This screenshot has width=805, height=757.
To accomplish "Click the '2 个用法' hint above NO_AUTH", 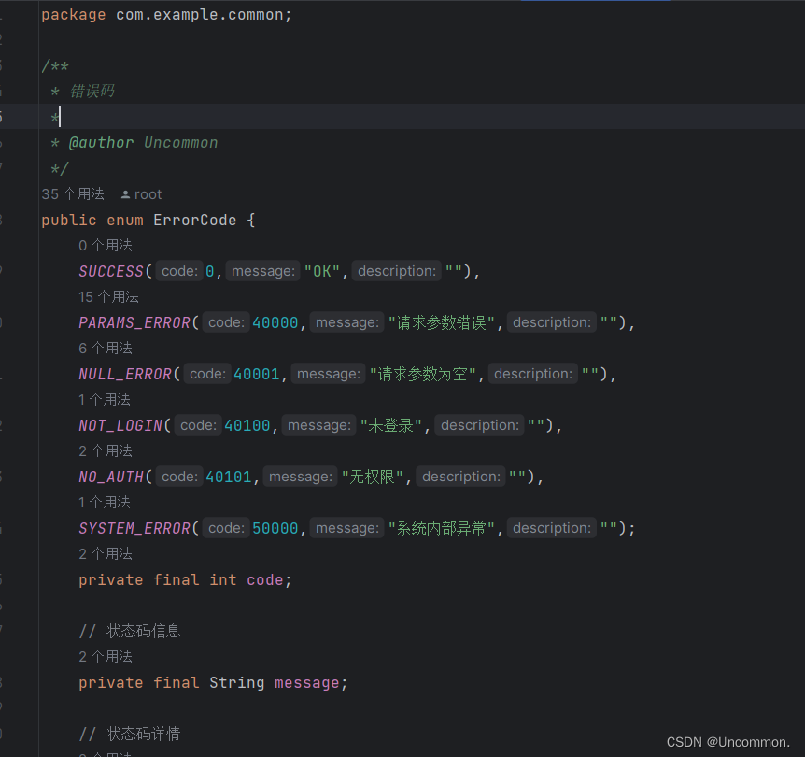I will 106,451.
